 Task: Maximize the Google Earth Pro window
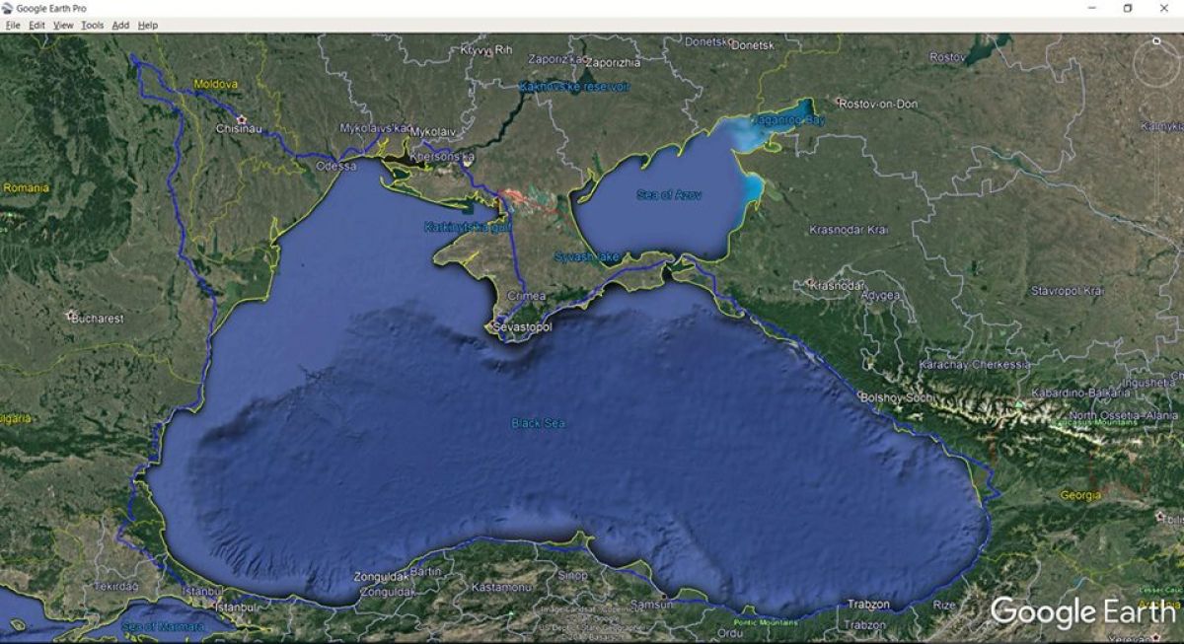1128,8
